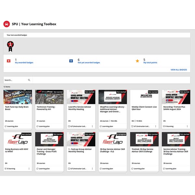
Task: Click the search magnifier icon
Action: (29, 80)
